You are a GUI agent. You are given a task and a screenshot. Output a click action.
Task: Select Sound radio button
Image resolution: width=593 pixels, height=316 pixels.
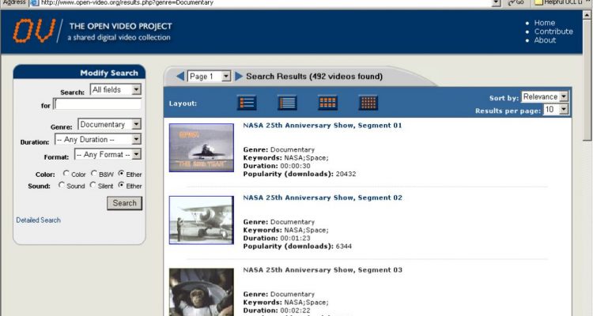[62, 185]
